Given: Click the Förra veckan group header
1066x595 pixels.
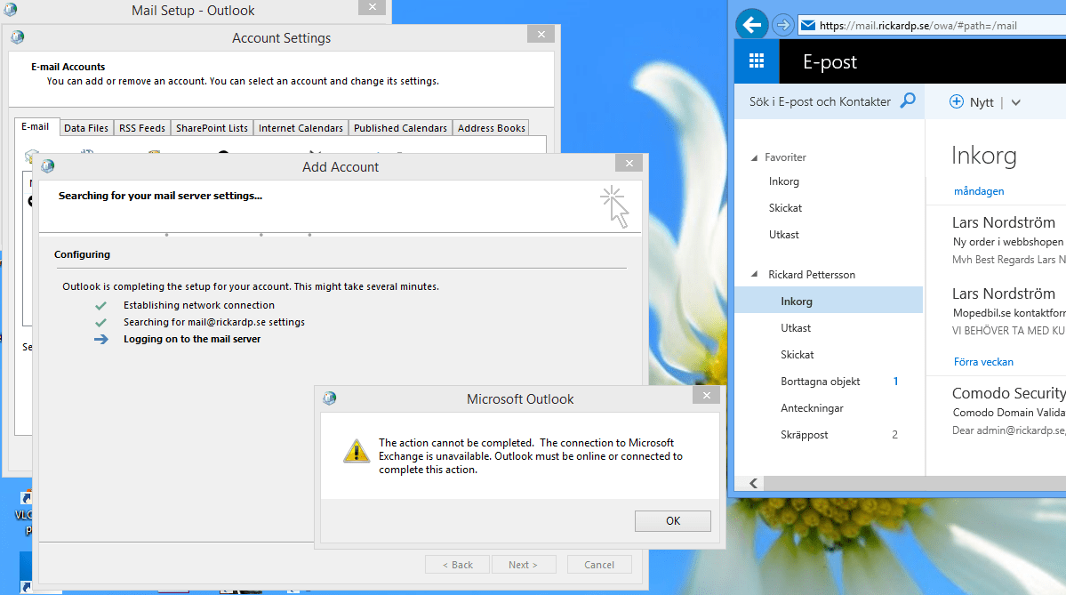Looking at the screenshot, I should click(983, 362).
